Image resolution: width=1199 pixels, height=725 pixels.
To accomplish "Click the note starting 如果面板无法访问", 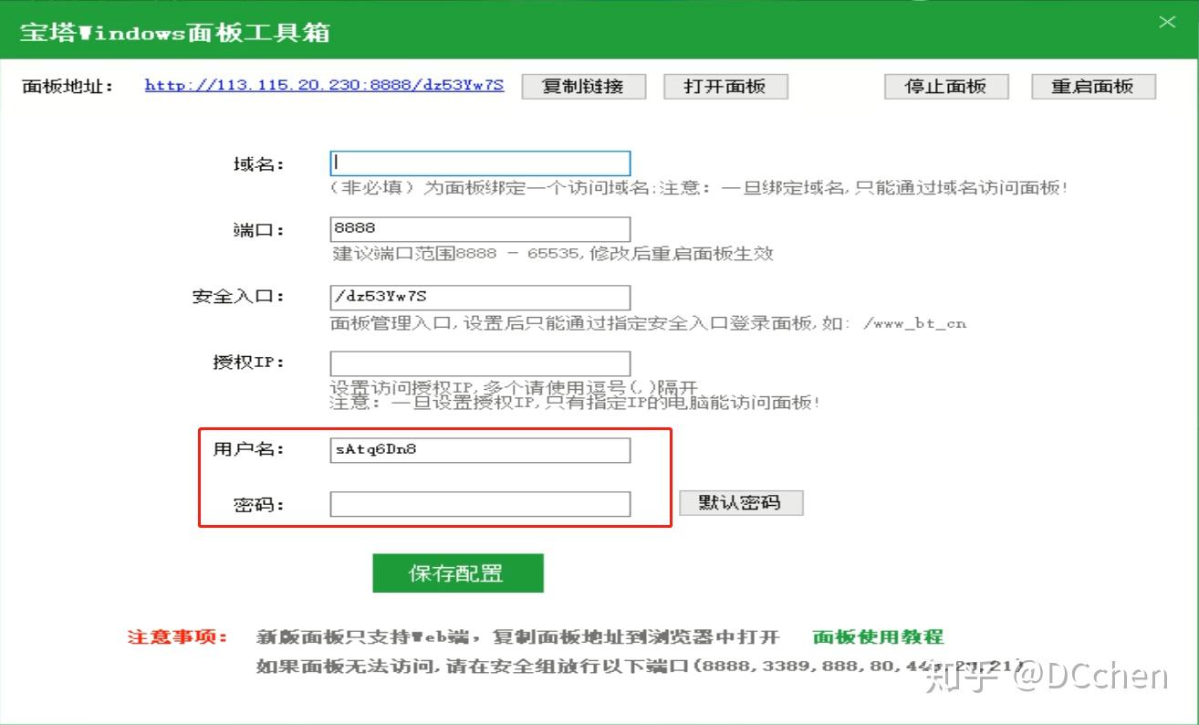I will pyautogui.click(x=639, y=667).
